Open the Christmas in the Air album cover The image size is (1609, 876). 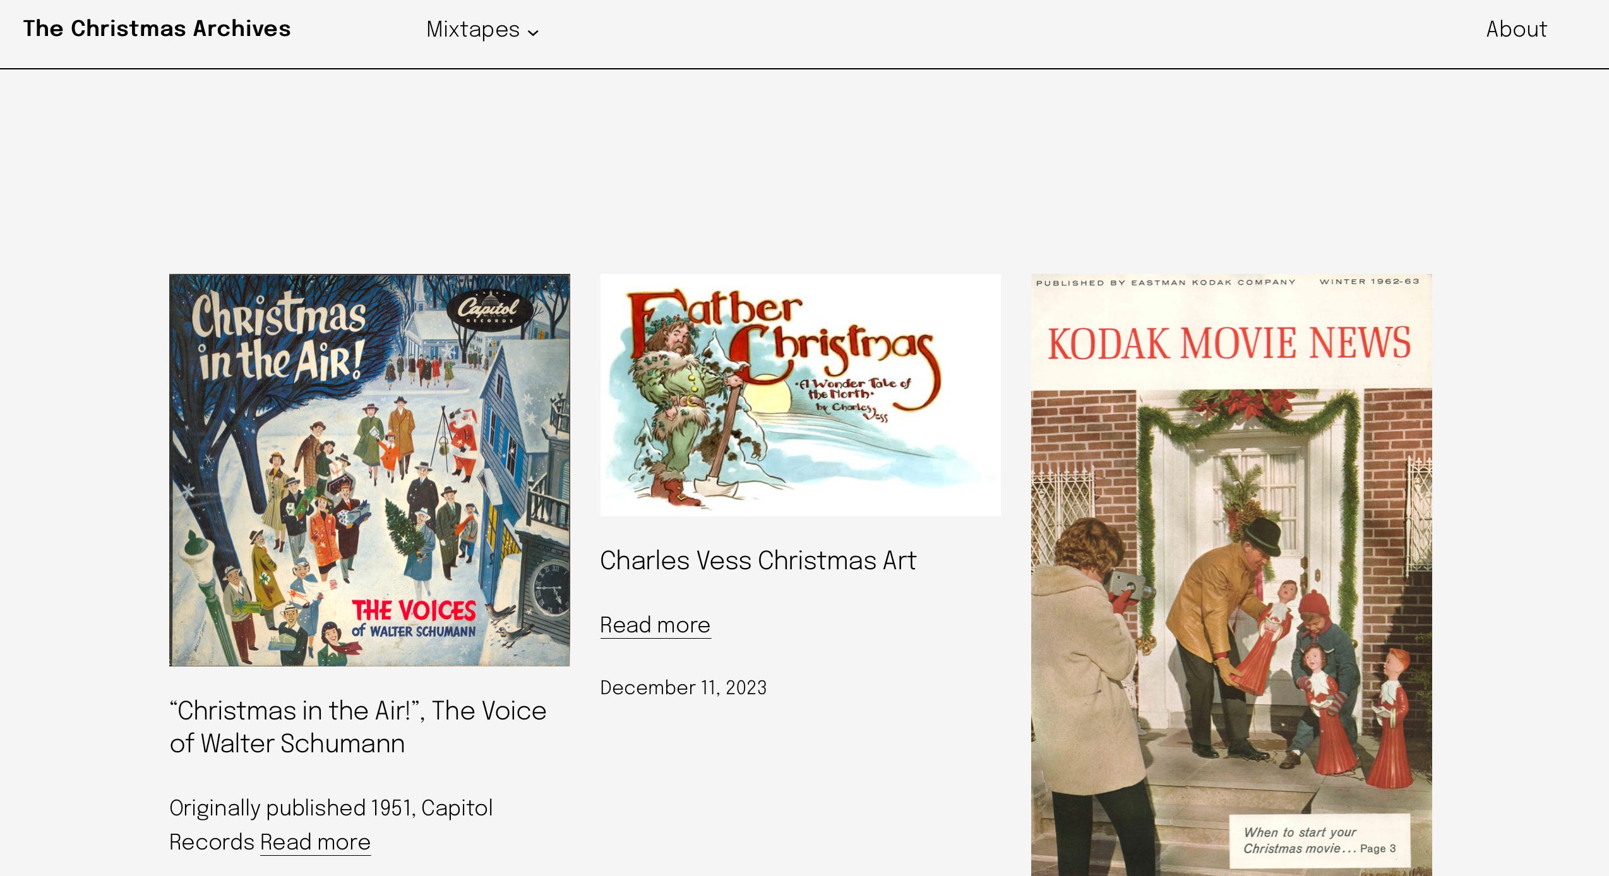pos(369,470)
